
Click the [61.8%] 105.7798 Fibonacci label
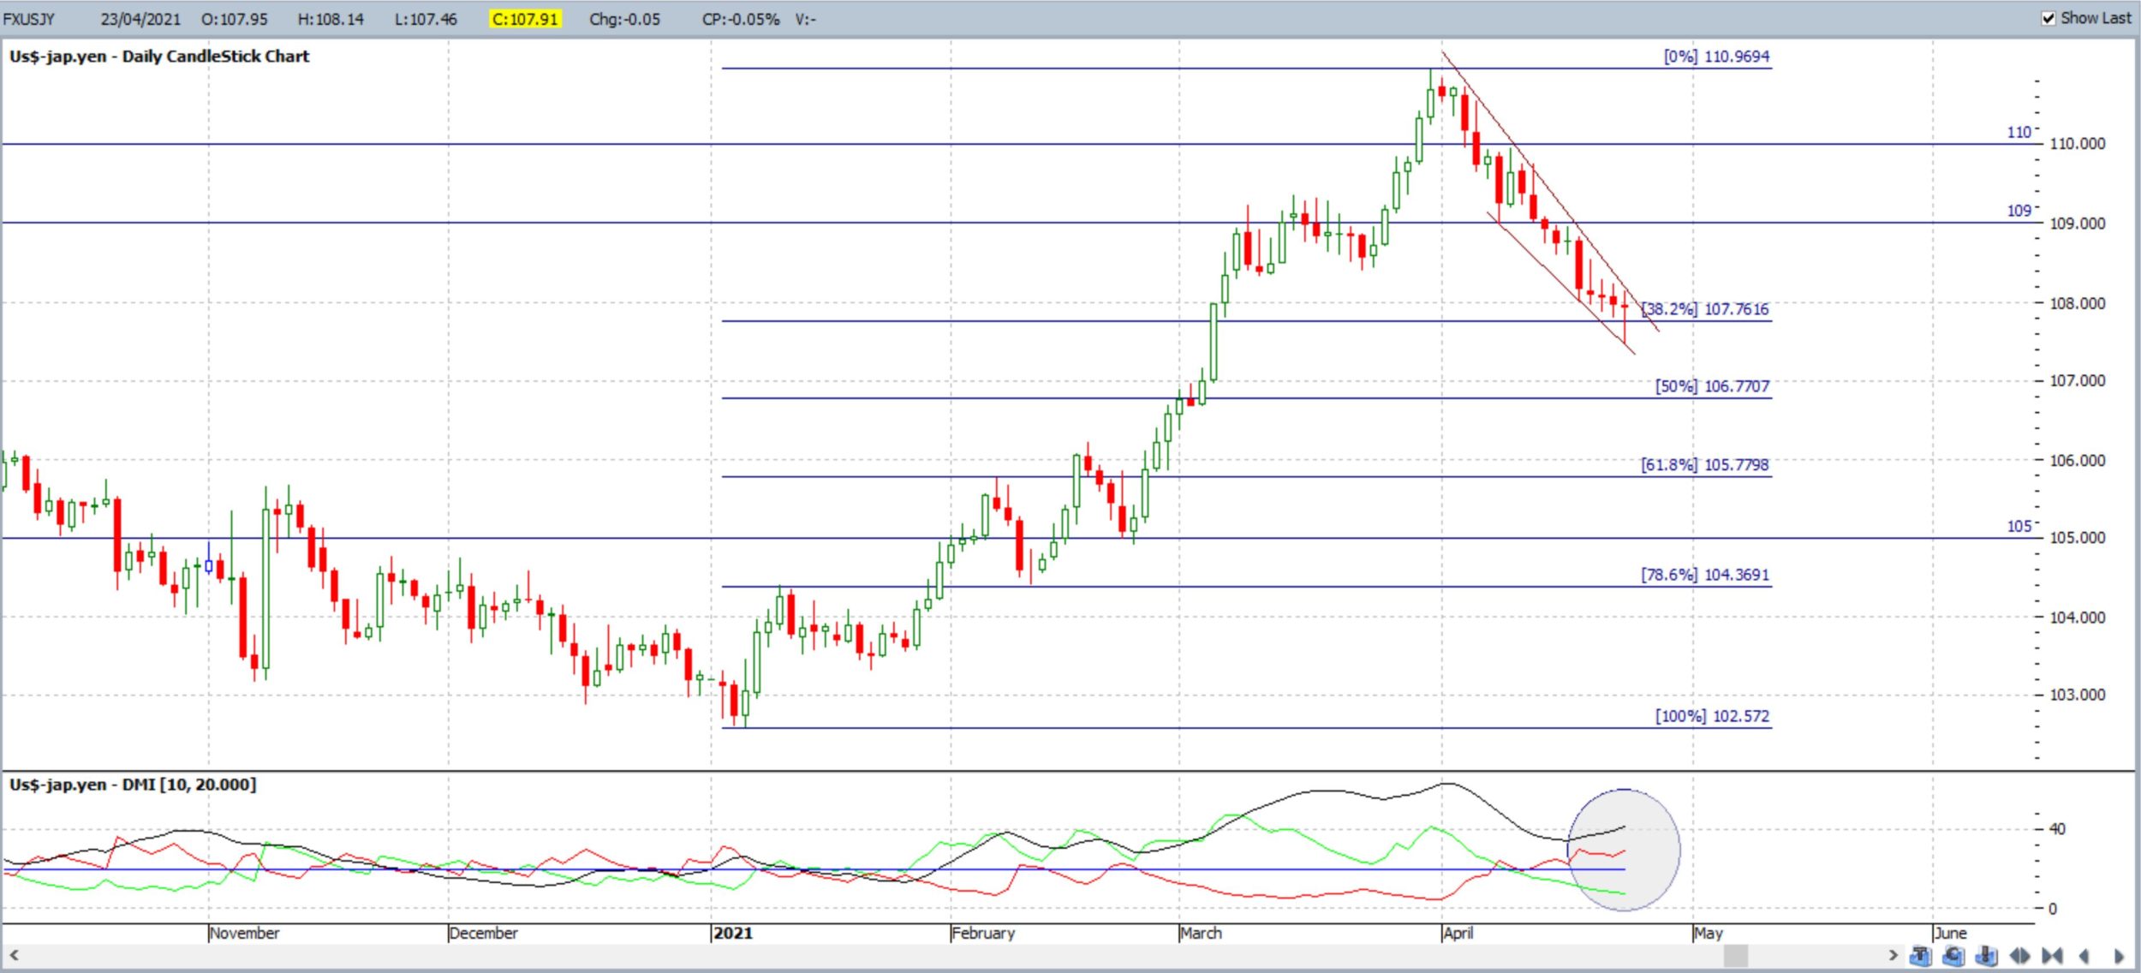(x=1705, y=465)
